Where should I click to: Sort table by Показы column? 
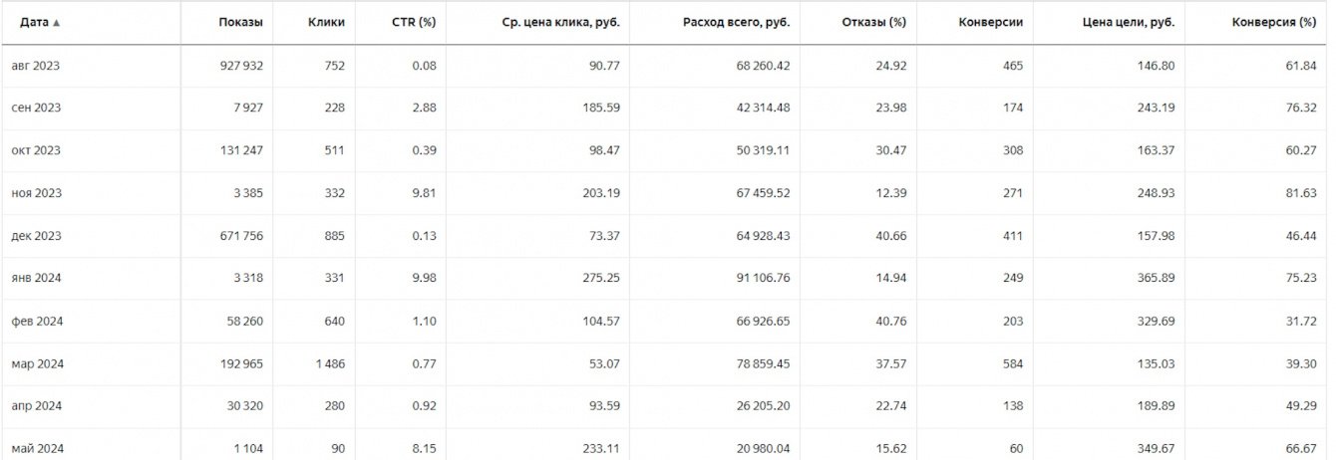(x=240, y=22)
